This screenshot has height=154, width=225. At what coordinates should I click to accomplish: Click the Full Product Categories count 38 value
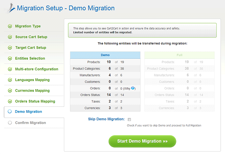(187, 69)
